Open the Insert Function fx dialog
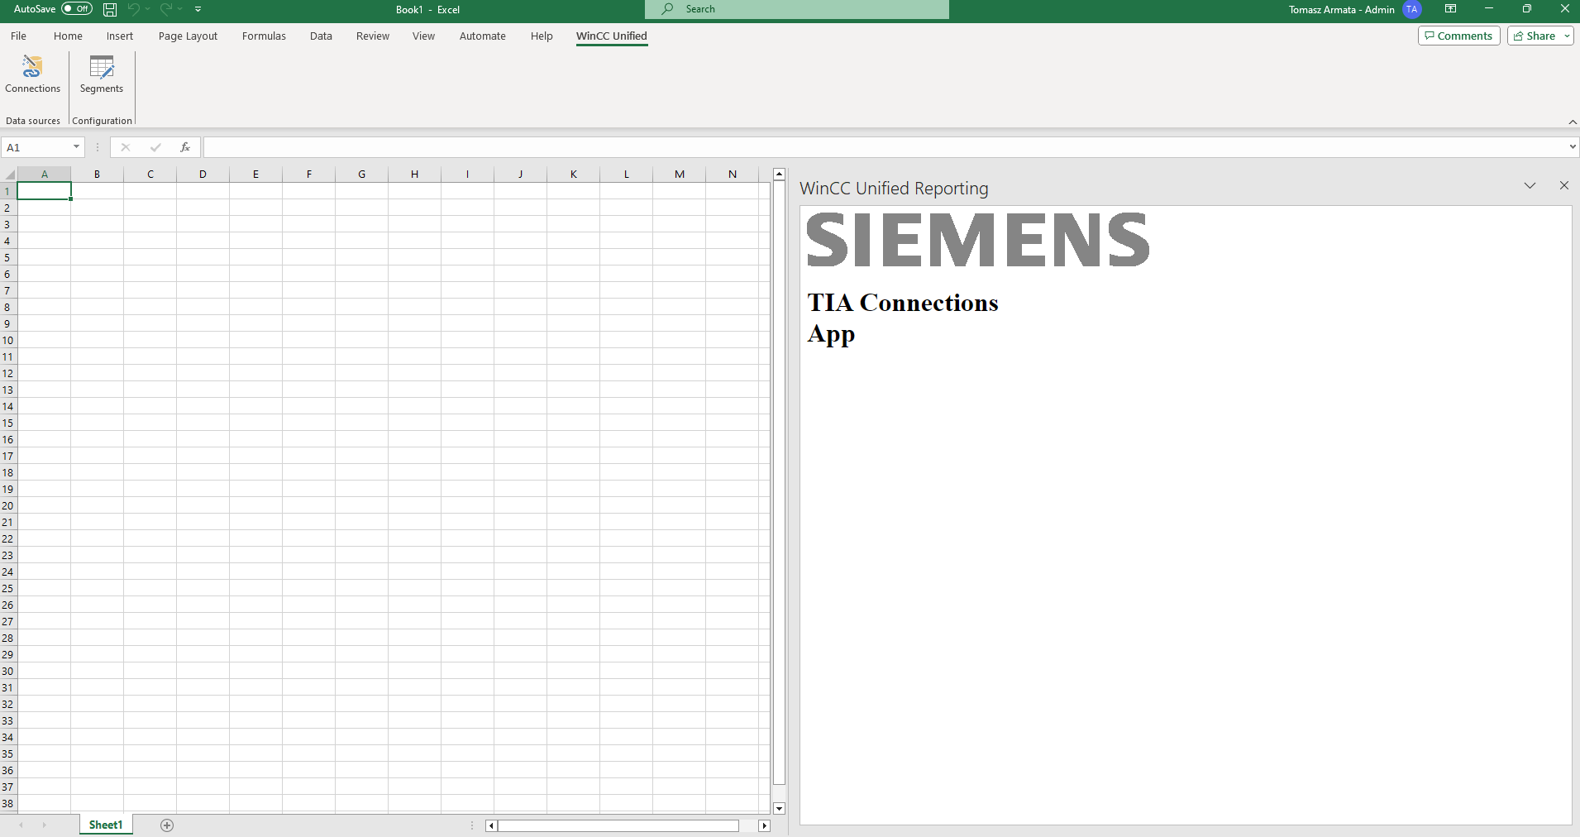1580x837 pixels. point(185,147)
